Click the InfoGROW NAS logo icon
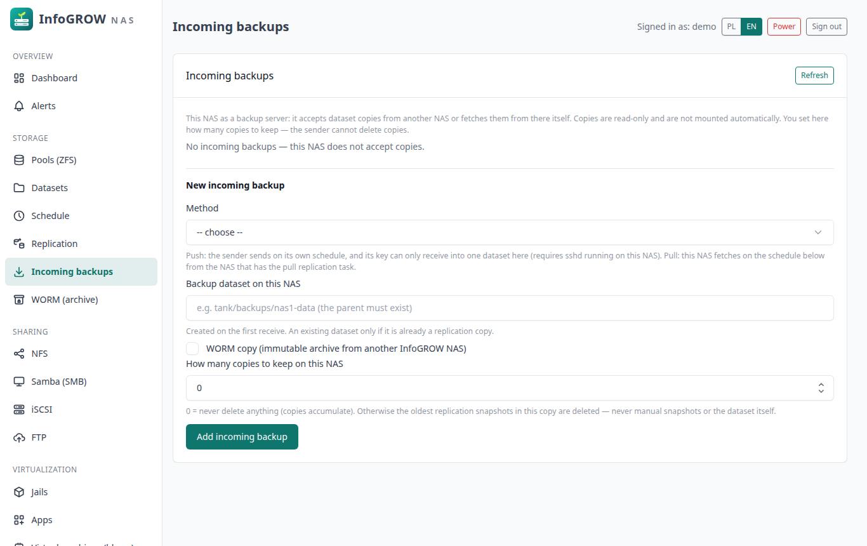The image size is (867, 546). 22,19
